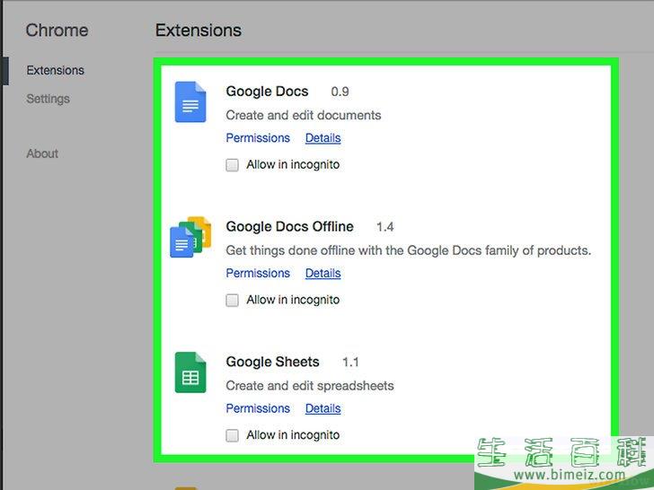
Task: Click the 'Create and edit spreadsheets' description
Action: tap(309, 386)
